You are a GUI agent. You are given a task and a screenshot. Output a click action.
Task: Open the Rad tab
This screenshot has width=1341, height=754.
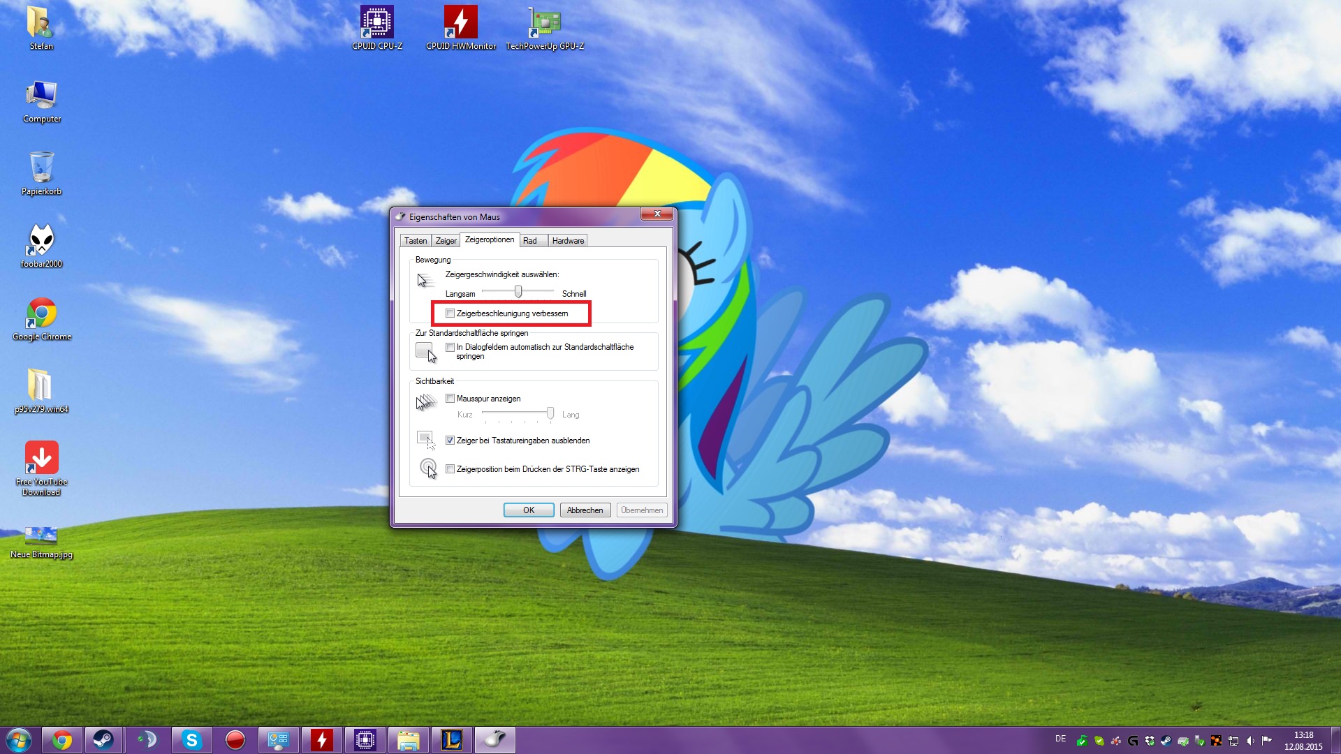tap(530, 241)
